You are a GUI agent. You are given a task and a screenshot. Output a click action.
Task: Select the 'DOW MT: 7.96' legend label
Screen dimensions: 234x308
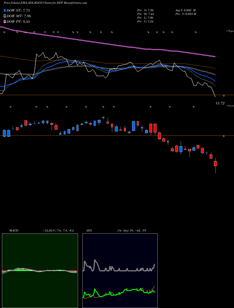point(19,16)
